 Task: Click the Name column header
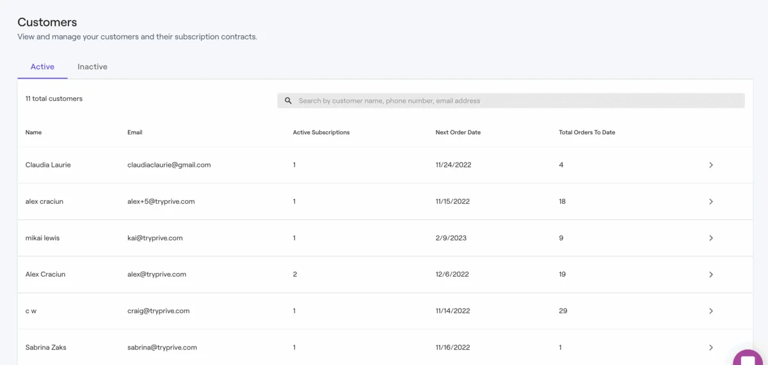pyautogui.click(x=33, y=132)
